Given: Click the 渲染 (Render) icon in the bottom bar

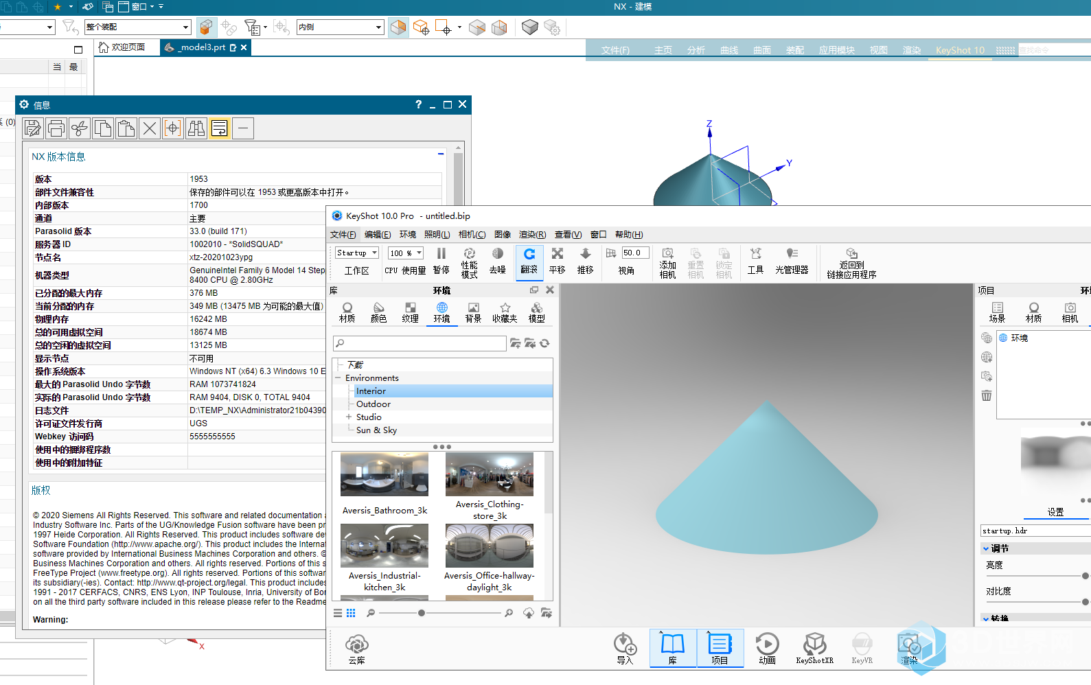Looking at the screenshot, I should click(x=909, y=649).
